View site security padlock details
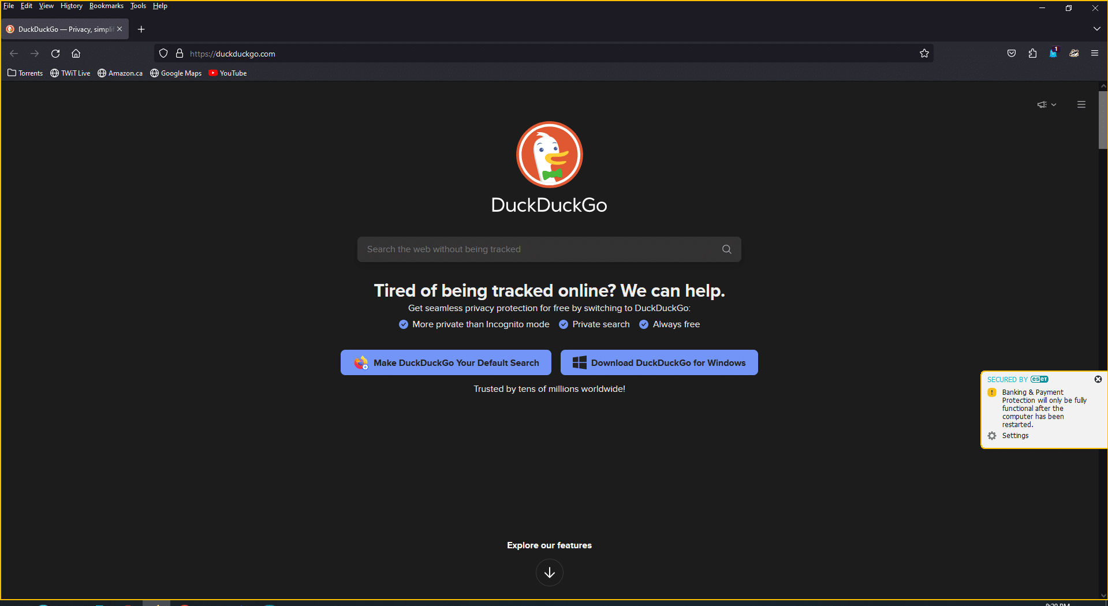The width and height of the screenshot is (1108, 606). pos(180,54)
